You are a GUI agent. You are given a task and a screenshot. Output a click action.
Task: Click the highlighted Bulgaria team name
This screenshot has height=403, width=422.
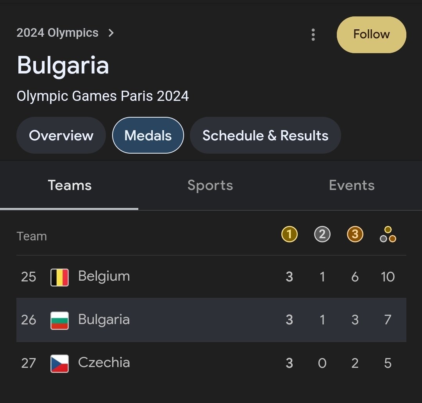coord(104,320)
